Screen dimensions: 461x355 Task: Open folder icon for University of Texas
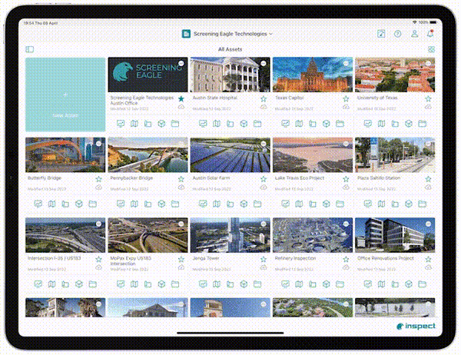pos(422,124)
